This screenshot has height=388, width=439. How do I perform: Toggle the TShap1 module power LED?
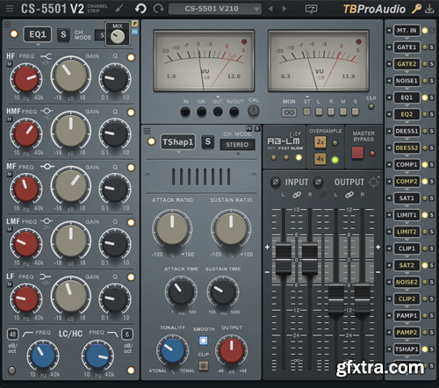pyautogui.click(x=151, y=141)
